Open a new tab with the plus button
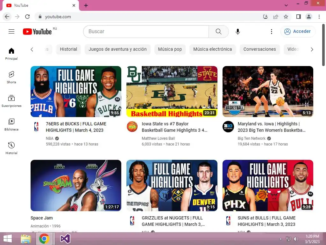Viewport: 326px width, 245px height. (86, 6)
